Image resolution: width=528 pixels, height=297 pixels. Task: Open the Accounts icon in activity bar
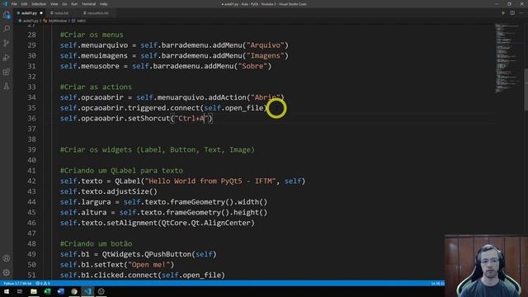7,258
